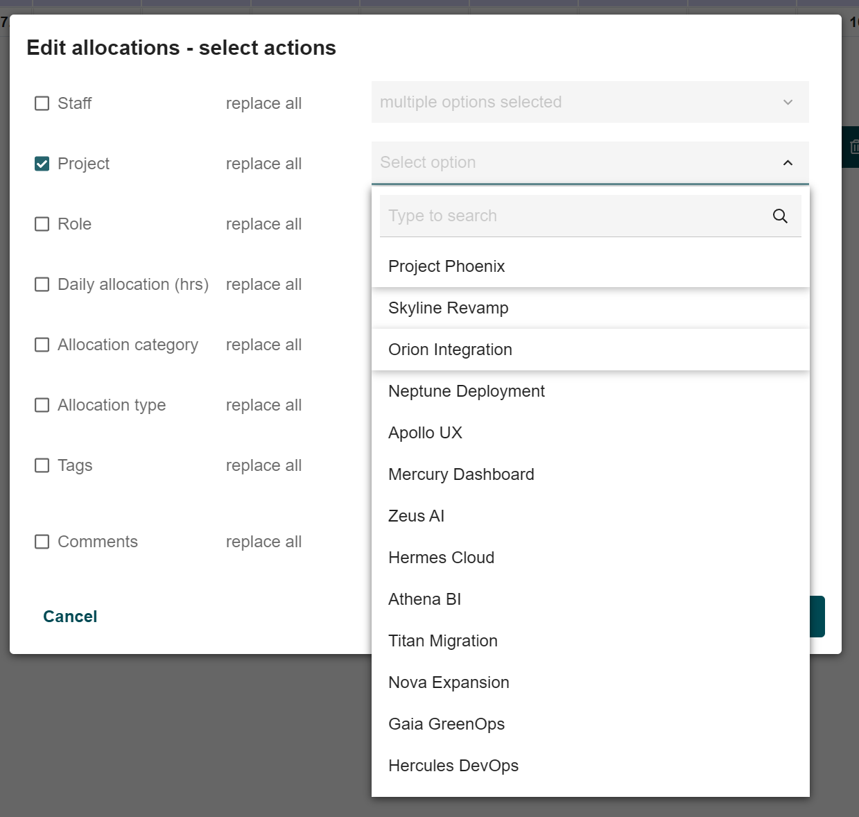Collapse the Project dropdown chevron

[x=788, y=163]
